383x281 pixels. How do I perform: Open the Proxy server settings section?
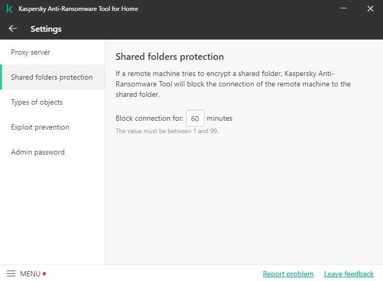(31, 52)
